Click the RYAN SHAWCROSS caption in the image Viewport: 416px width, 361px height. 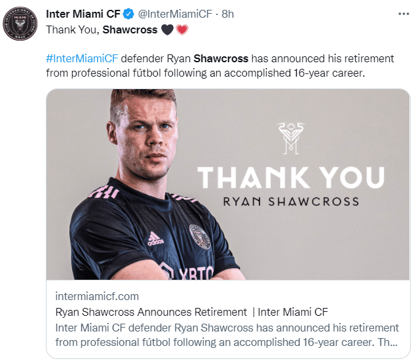(291, 201)
